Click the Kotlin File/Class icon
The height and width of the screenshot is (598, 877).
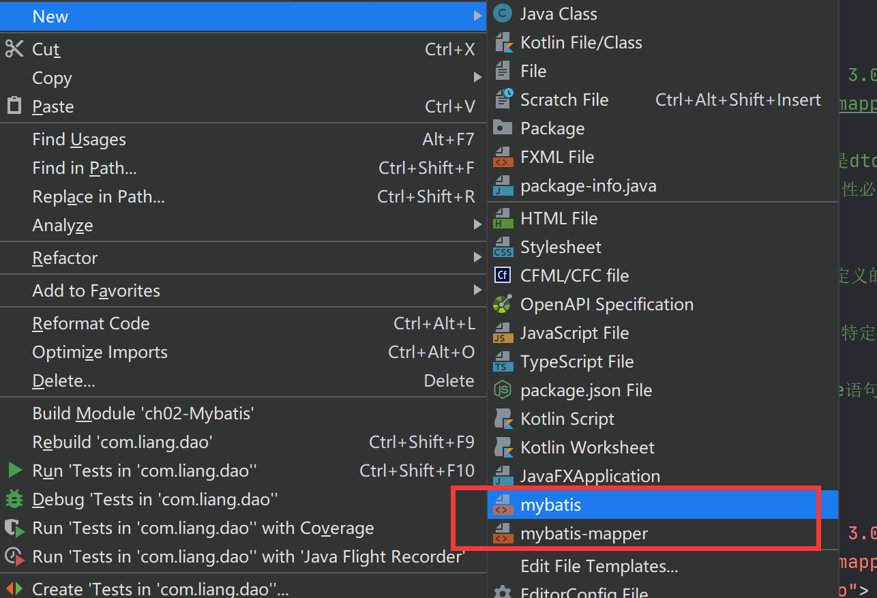click(x=503, y=42)
